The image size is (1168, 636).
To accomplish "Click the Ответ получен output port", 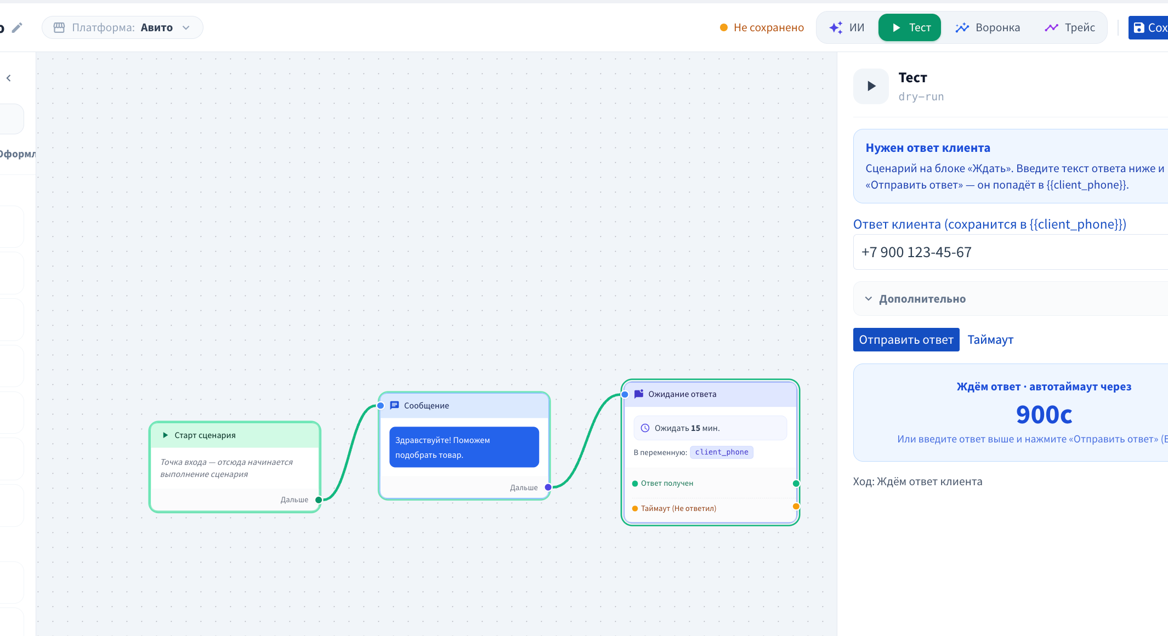I will tap(796, 484).
